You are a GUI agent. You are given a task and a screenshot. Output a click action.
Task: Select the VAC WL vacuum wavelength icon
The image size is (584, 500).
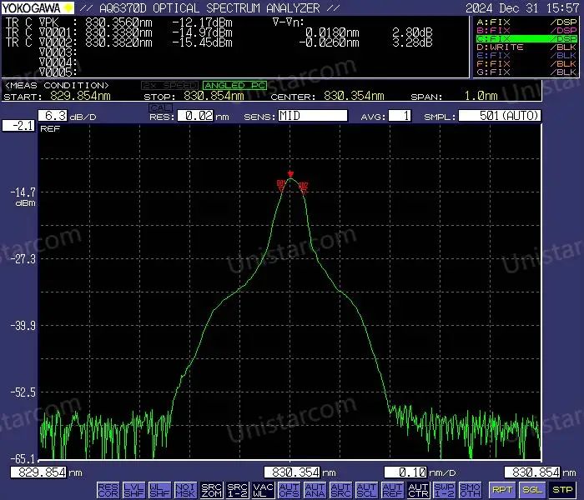[x=263, y=490]
